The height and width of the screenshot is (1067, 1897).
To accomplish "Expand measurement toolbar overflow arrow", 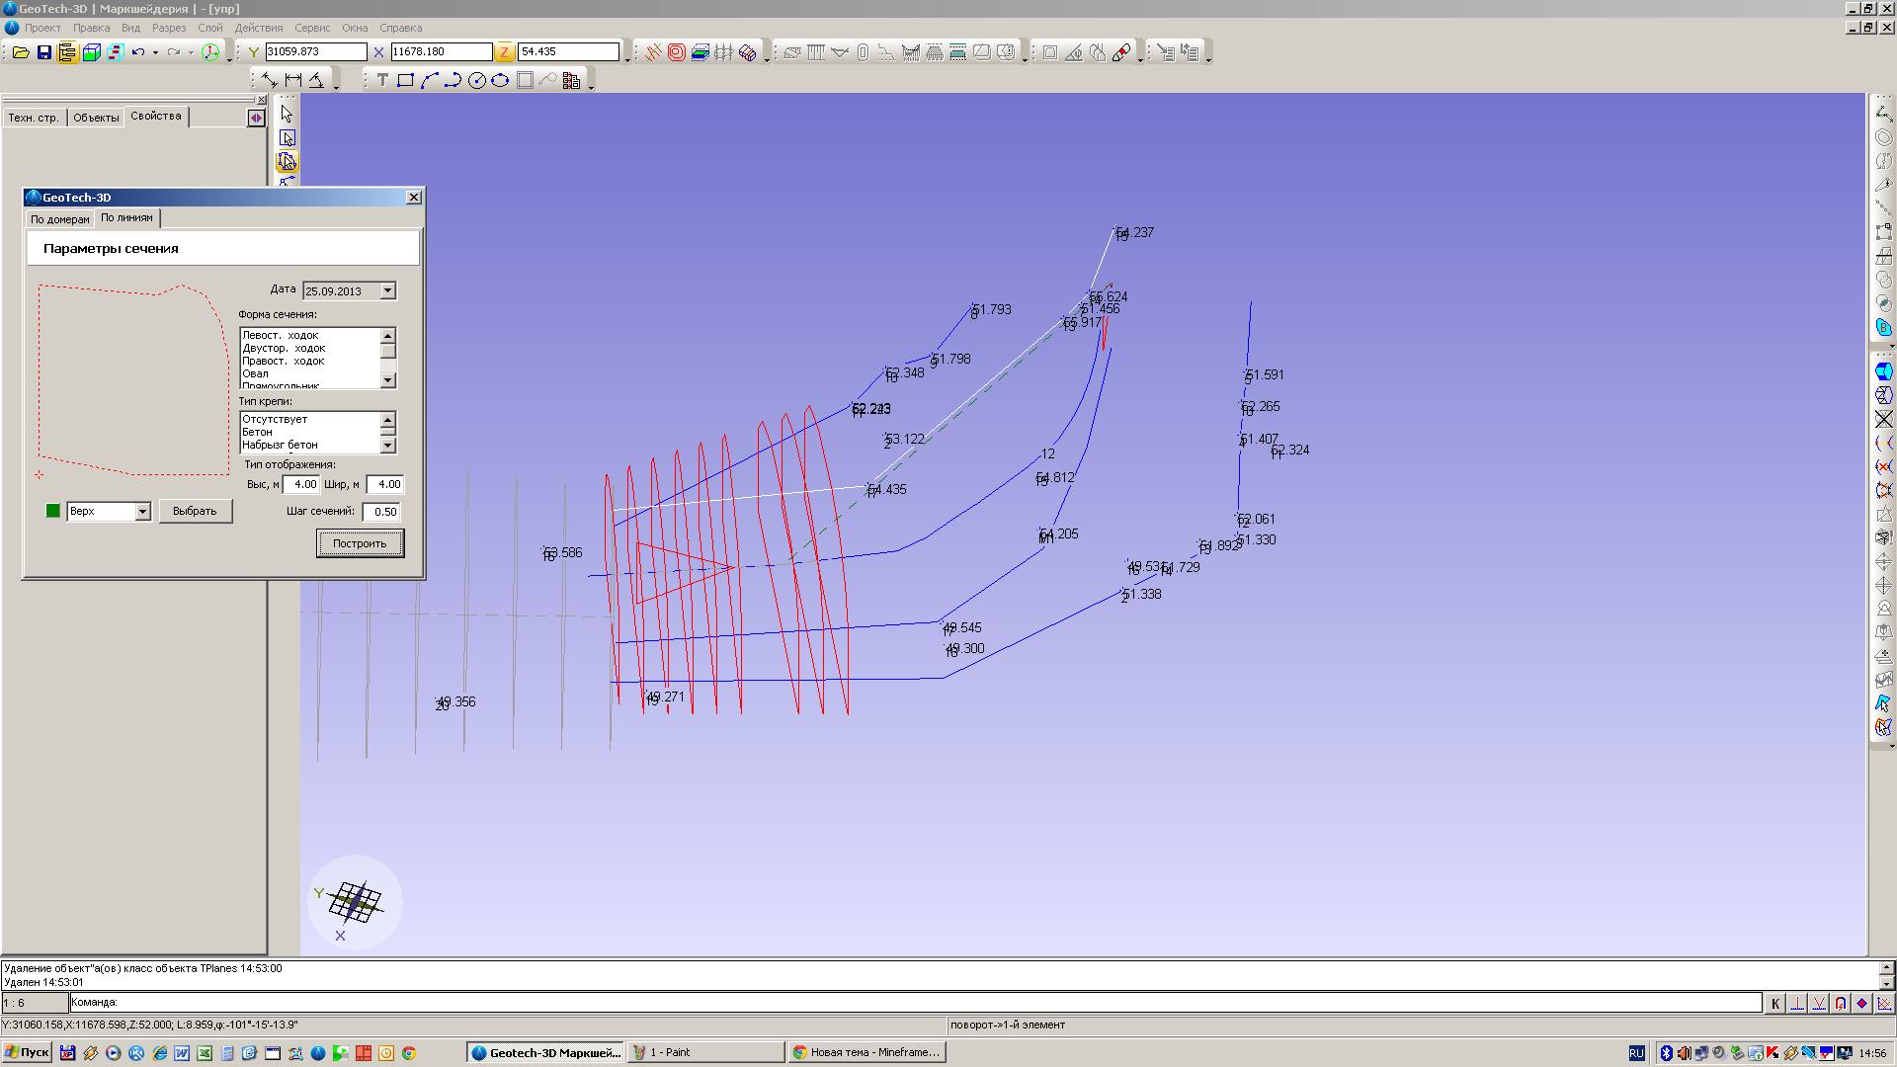I will 336,87.
